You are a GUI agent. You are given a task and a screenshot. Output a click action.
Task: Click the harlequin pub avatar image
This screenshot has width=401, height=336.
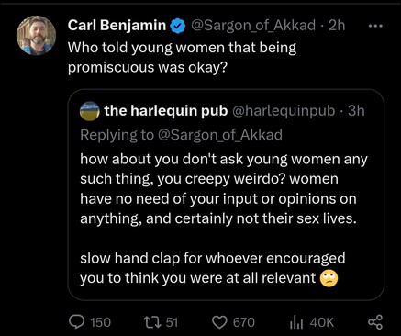point(90,111)
